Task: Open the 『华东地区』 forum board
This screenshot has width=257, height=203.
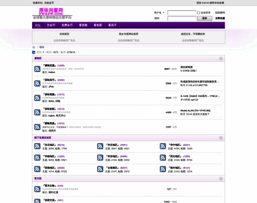Action: click(112, 156)
